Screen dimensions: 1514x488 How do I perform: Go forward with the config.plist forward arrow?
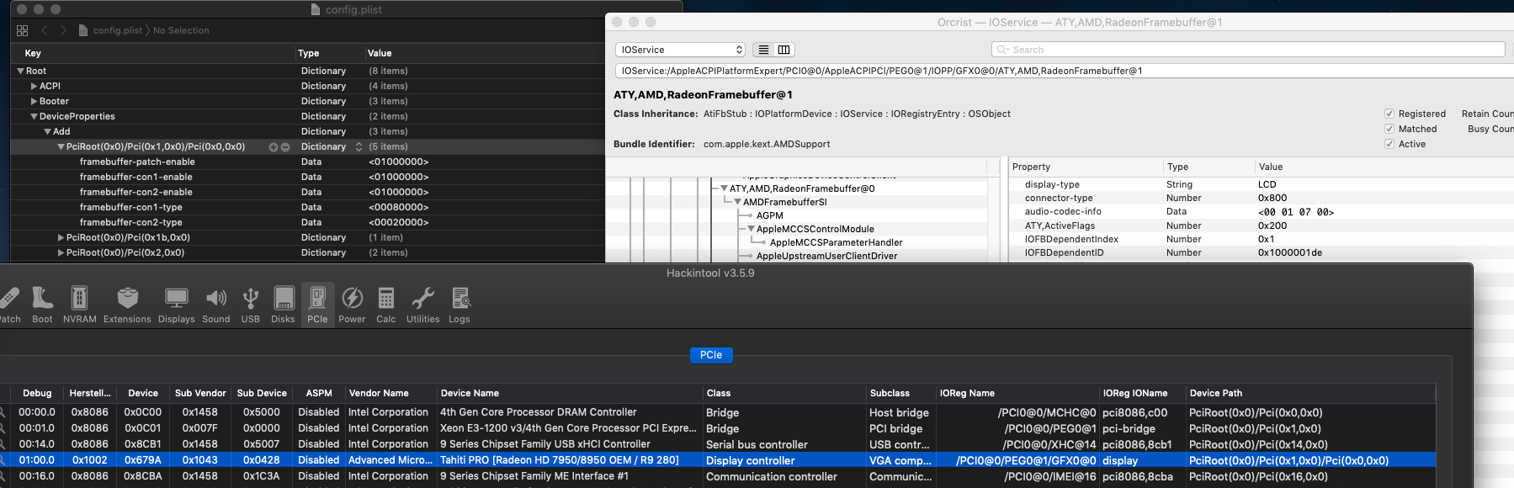point(63,30)
